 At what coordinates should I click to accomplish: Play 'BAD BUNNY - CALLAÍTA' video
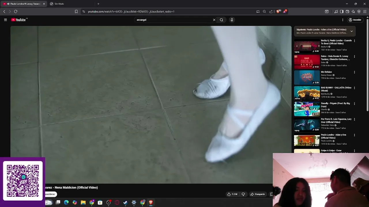pos(307,93)
